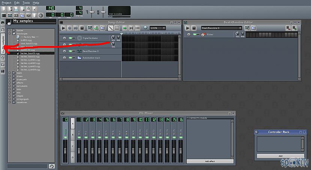This screenshot has width=311, height=170.
Task: Click the Beat/Bassline 0 track label
Action: coord(90,51)
